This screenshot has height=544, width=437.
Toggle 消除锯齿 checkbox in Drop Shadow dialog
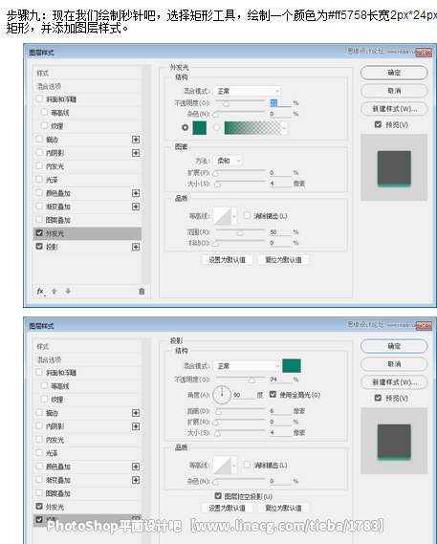coord(247,465)
